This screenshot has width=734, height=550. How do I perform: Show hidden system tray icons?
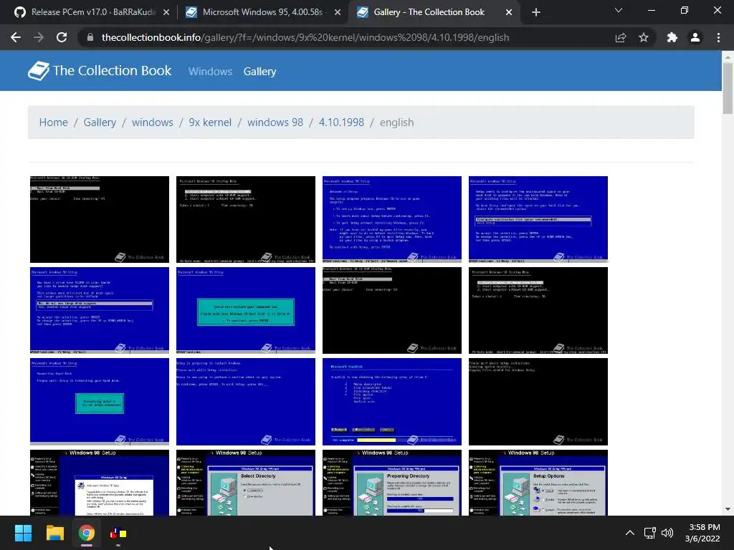(630, 533)
